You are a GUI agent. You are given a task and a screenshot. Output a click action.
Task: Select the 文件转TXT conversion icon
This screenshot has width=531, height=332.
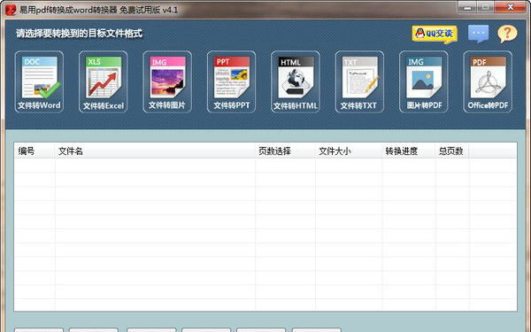click(x=359, y=81)
